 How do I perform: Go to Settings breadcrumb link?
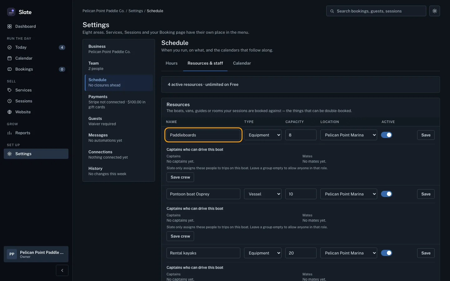136,11
